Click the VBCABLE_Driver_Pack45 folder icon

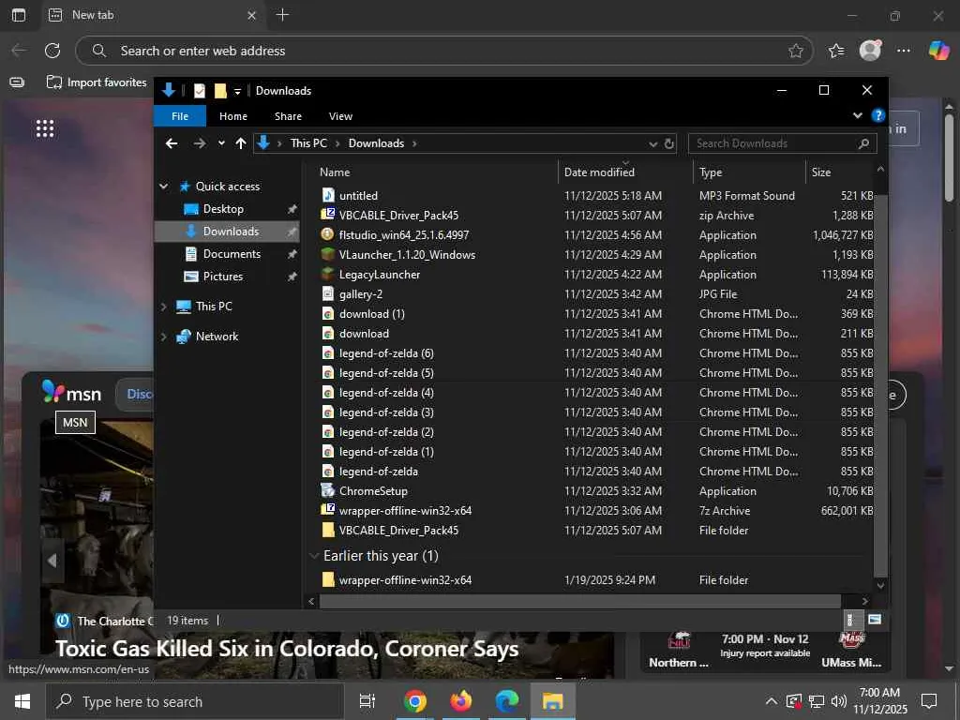328,531
